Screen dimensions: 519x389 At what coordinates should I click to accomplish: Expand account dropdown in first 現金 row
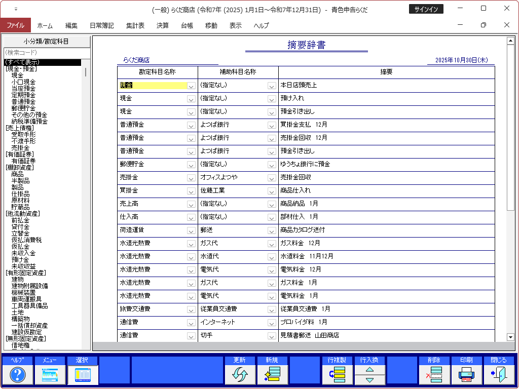[191, 86]
